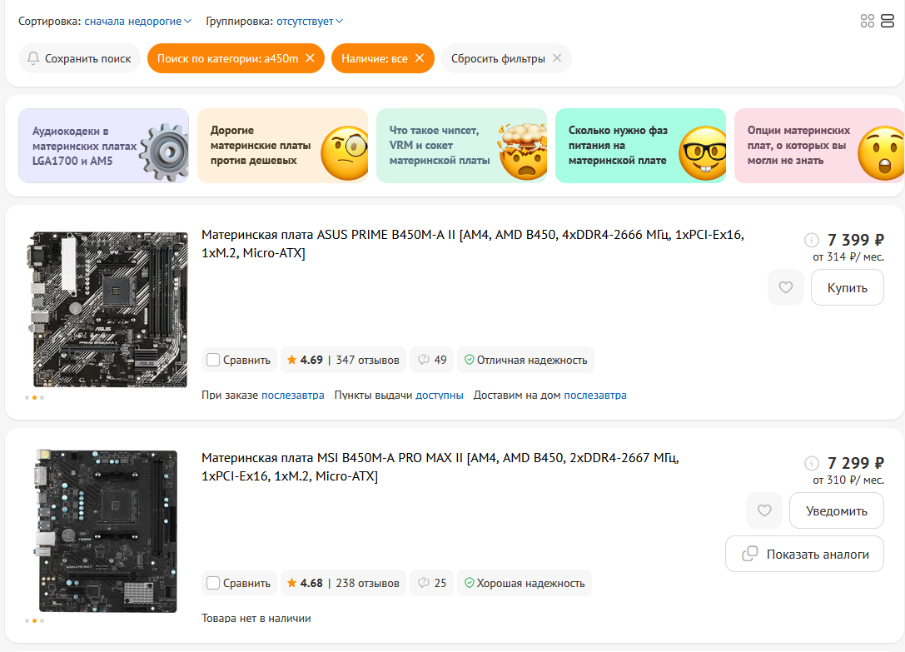Tick 'Сравнить' checkbox for ASUS PRIME B450M-A II
Screen dimensions: 905x652
point(213,360)
